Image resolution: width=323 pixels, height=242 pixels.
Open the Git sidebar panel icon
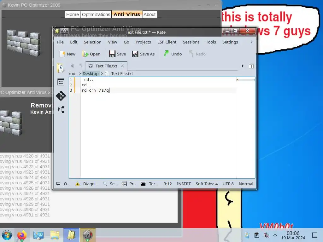(61, 96)
